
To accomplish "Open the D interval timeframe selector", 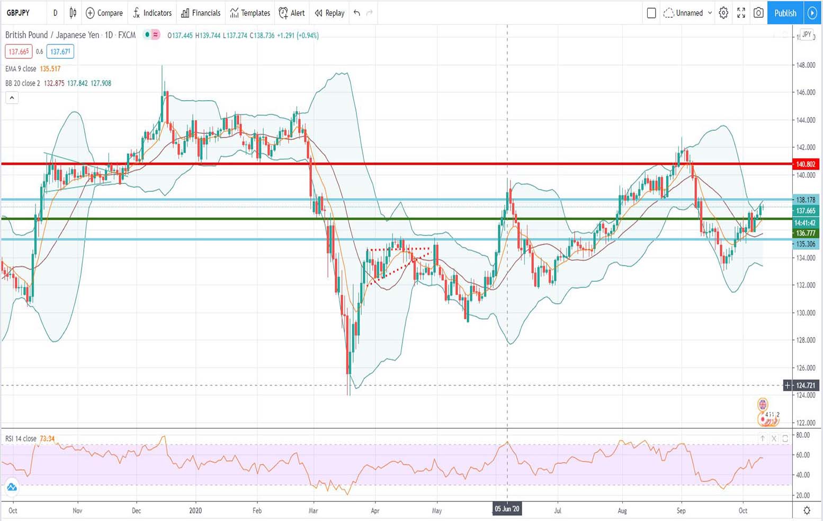I will tap(55, 13).
